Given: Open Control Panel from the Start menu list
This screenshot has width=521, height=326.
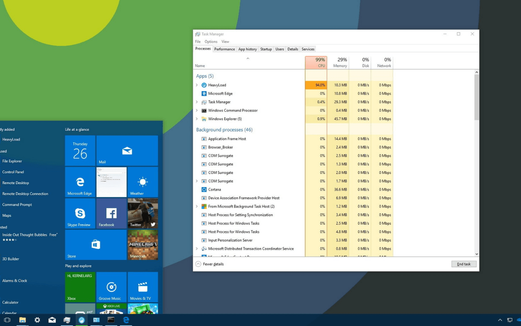Looking at the screenshot, I should click(13, 172).
